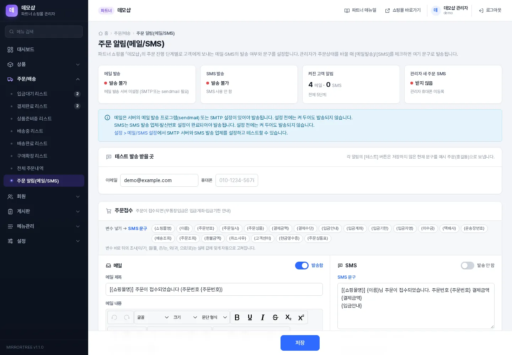Apply Strikethrough formatting
Screen dimensions: 512x355
click(275, 317)
